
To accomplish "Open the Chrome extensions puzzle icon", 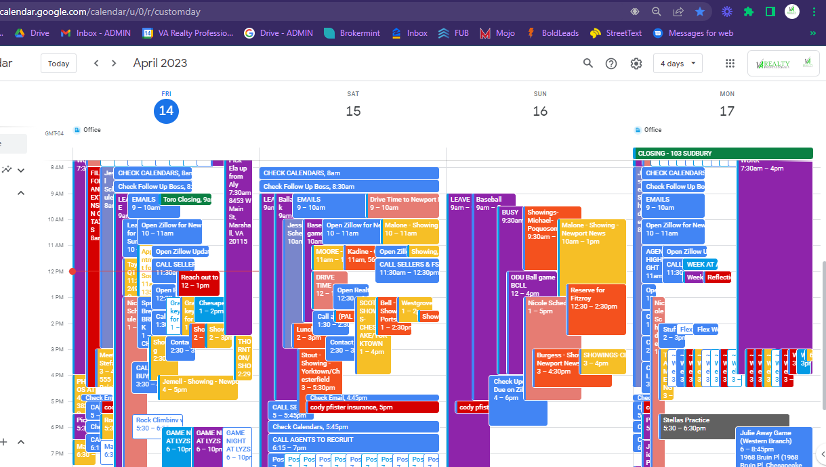I will (x=749, y=12).
